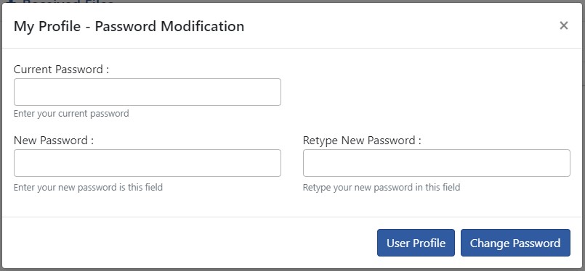Click the footer divider line above the buttons
This screenshot has height=271, width=585.
click(292, 217)
